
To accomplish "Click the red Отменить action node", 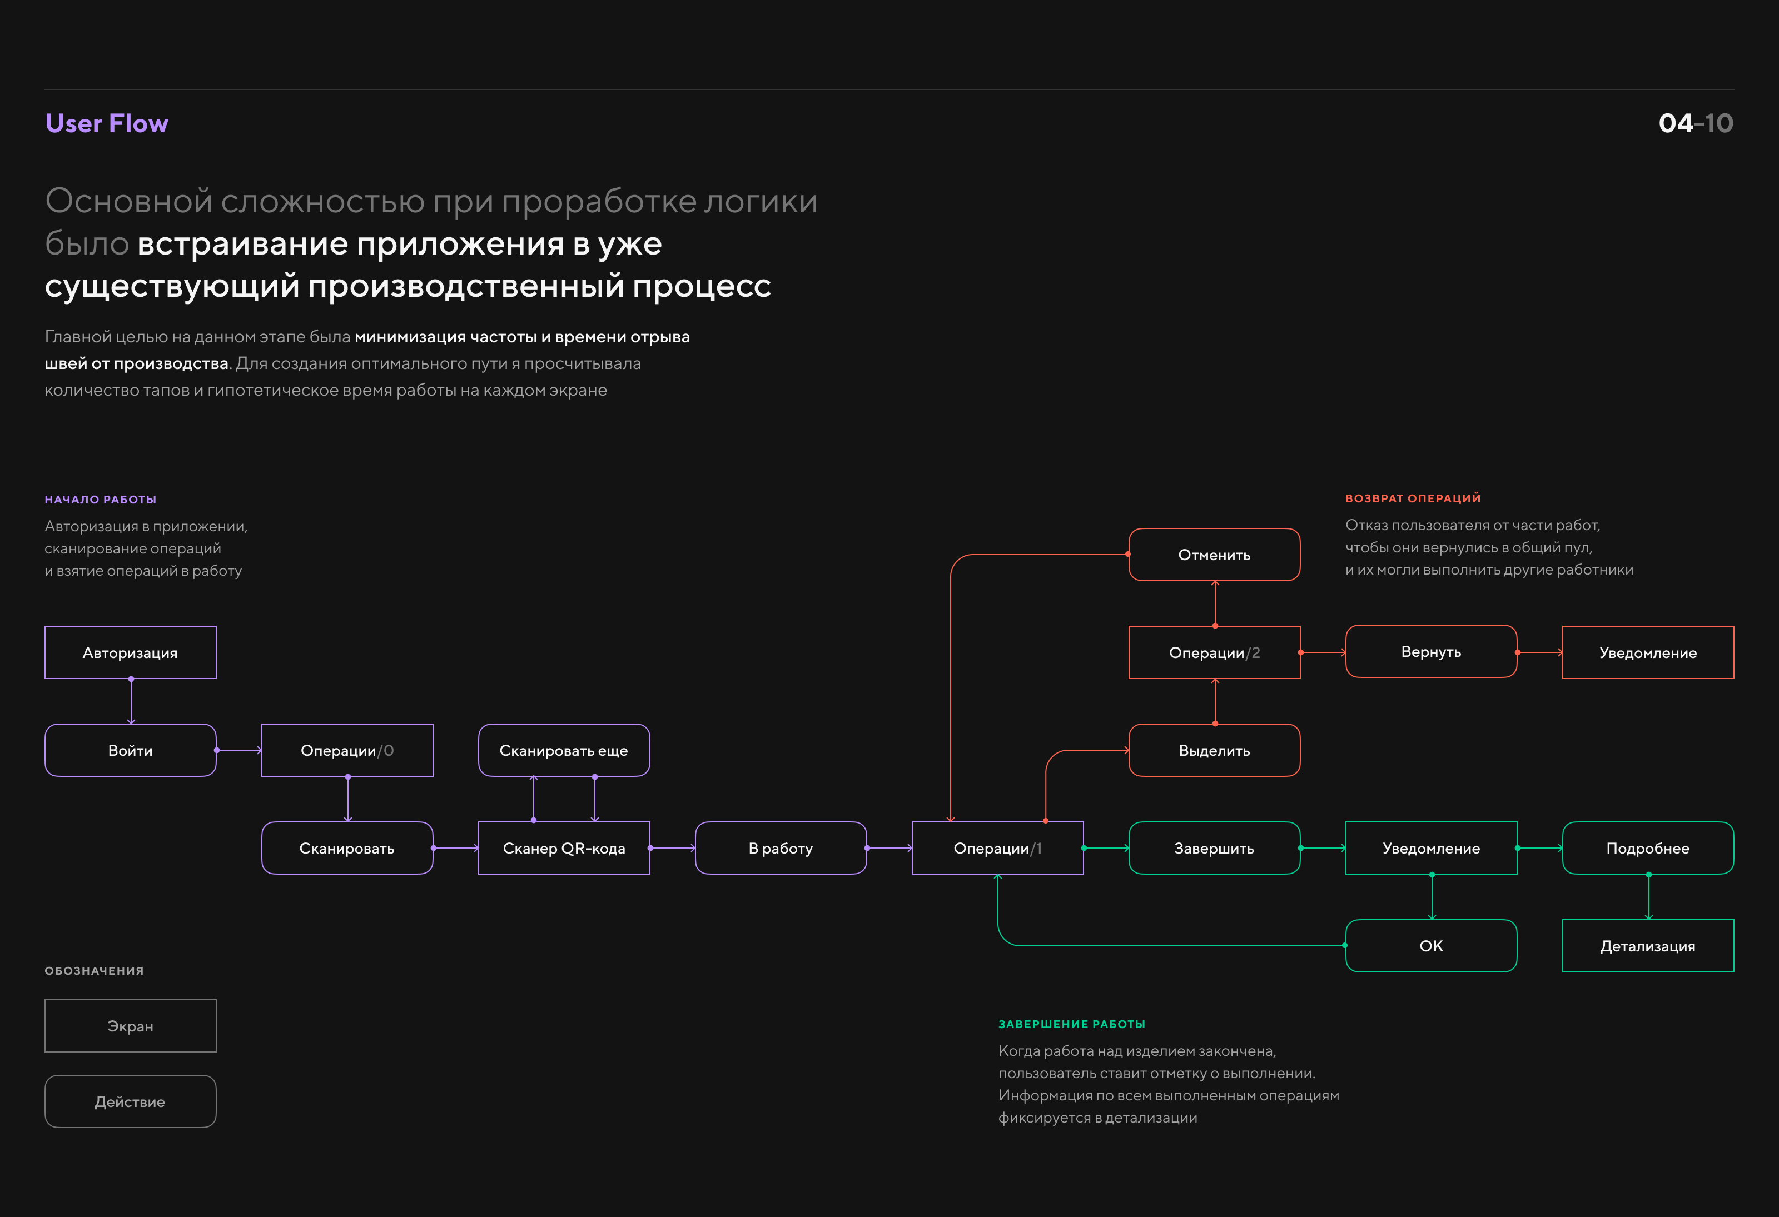I will (x=1214, y=554).
